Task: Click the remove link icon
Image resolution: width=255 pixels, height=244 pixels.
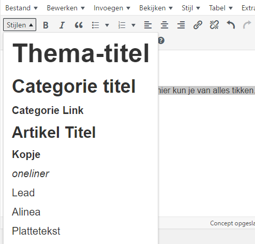Action: (214, 25)
